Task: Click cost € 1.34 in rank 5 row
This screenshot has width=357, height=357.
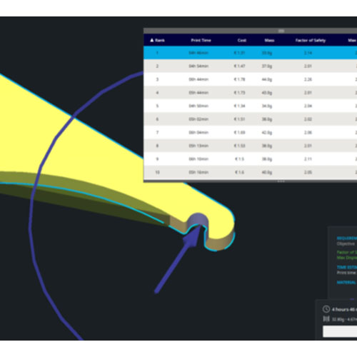Action: [239, 106]
